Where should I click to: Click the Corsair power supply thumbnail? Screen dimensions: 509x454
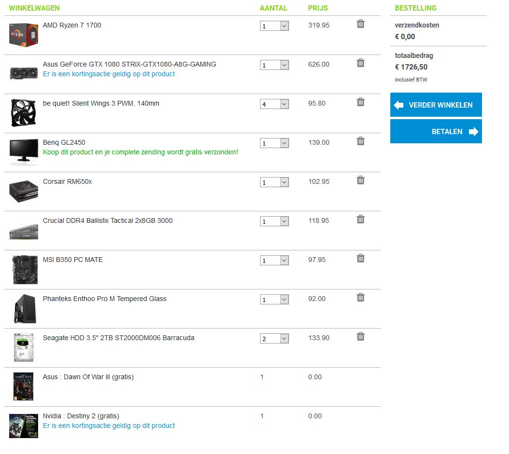click(x=23, y=192)
